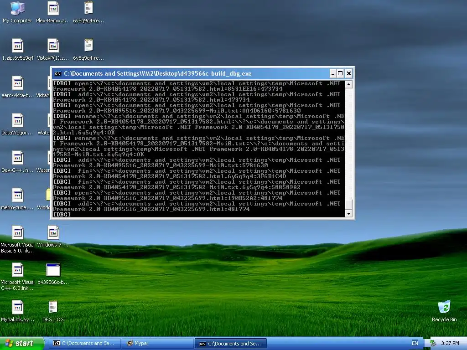Image resolution: width=467 pixels, height=350 pixels.
Task: Switch to the Mypal taskbar button
Action: (158, 344)
